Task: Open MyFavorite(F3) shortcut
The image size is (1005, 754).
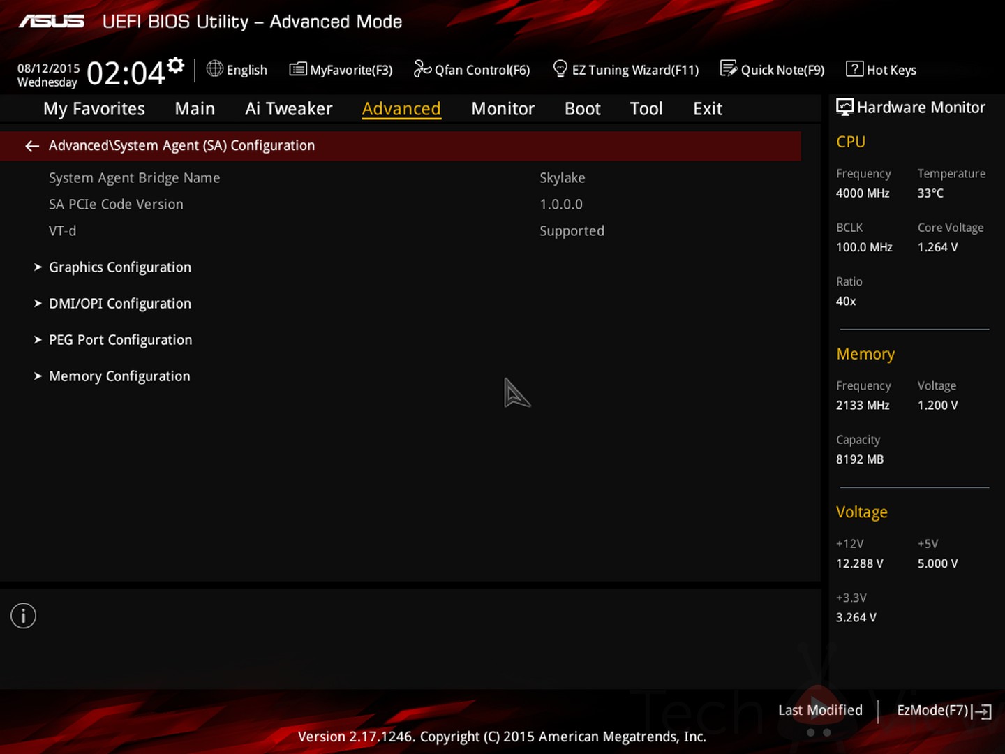Action: pyautogui.click(x=351, y=70)
